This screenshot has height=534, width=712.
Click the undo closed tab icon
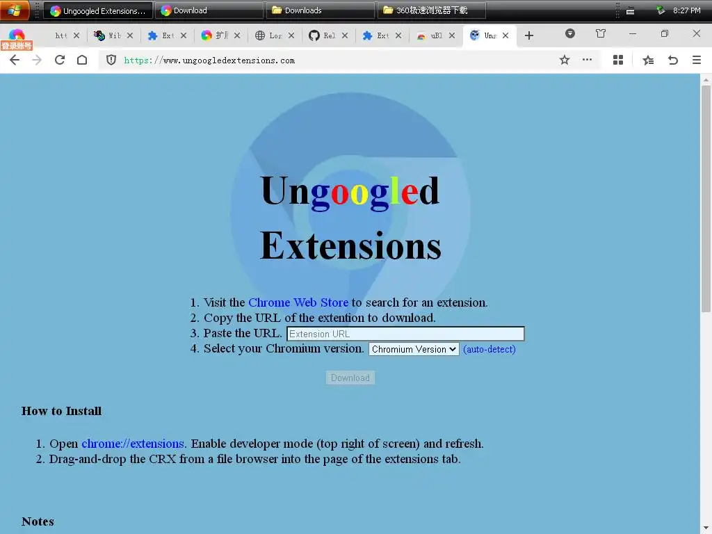tap(673, 60)
